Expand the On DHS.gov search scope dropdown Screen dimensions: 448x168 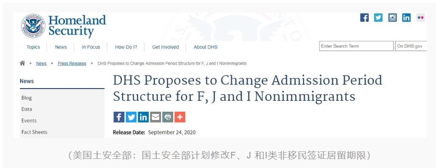410,46
